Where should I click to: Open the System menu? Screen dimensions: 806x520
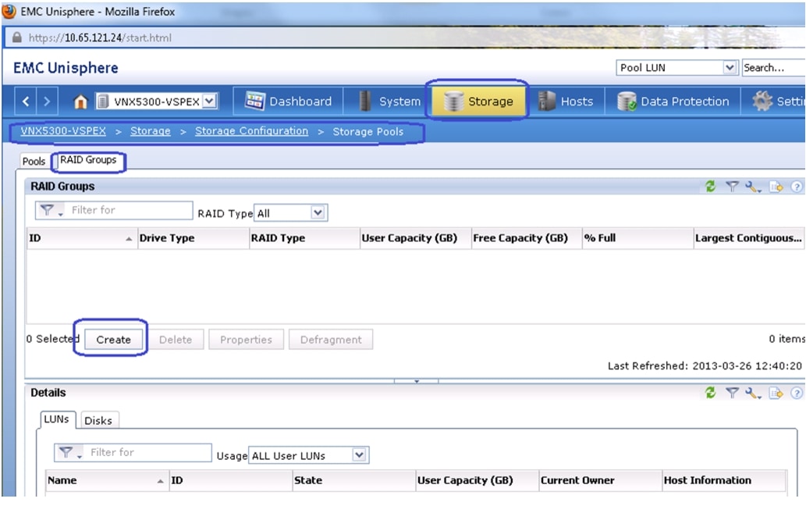point(389,102)
